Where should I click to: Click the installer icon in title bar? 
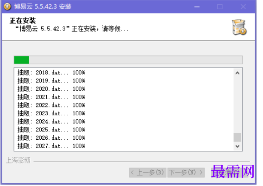coord(7,6)
